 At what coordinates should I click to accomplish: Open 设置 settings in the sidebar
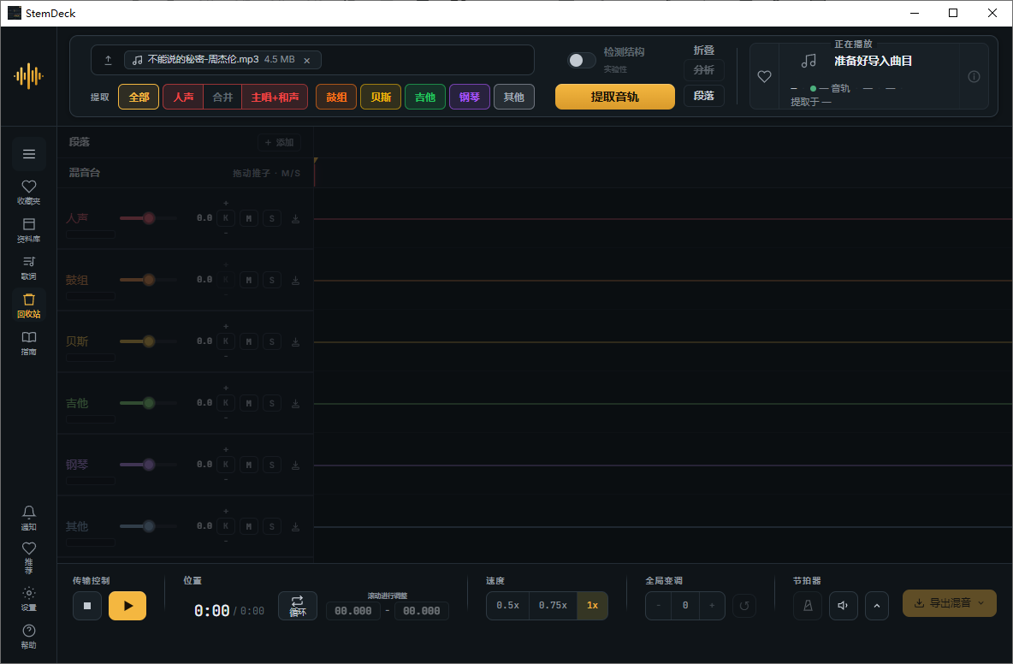pos(29,599)
